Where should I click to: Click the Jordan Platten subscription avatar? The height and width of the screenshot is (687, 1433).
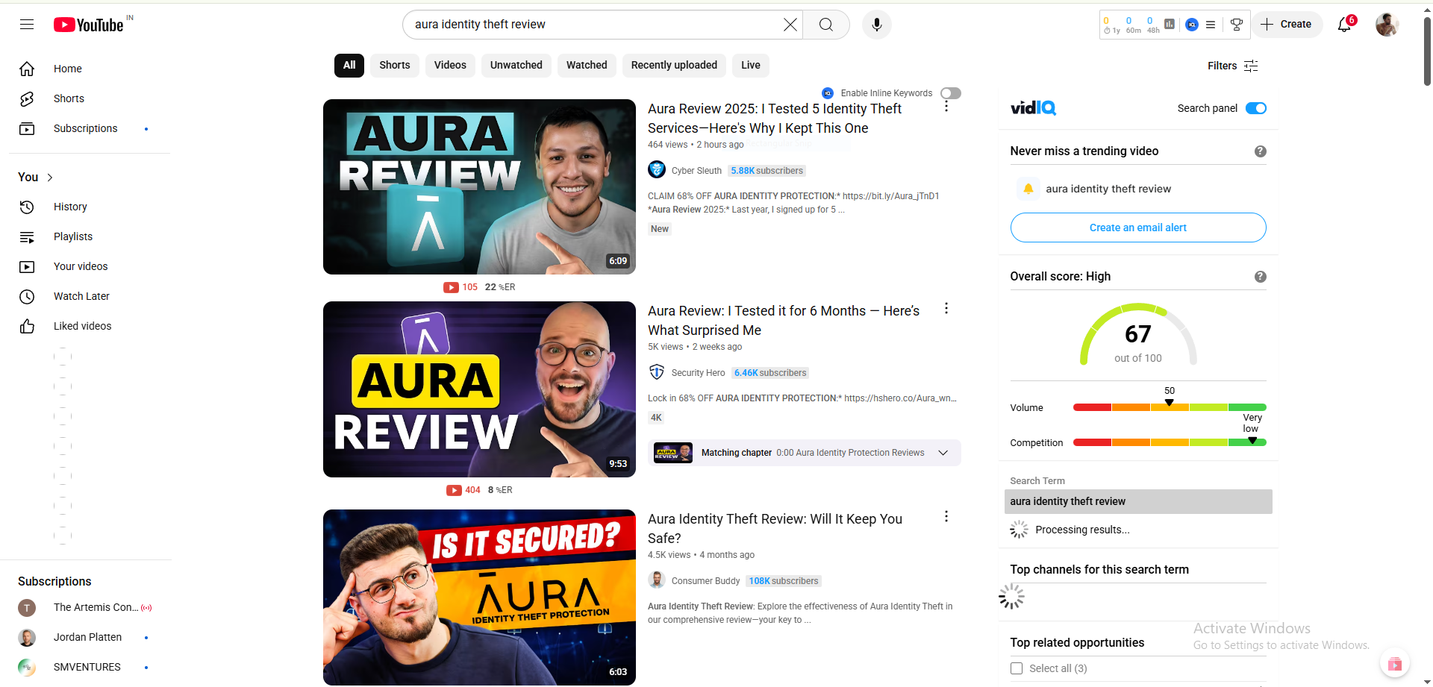[x=27, y=638]
